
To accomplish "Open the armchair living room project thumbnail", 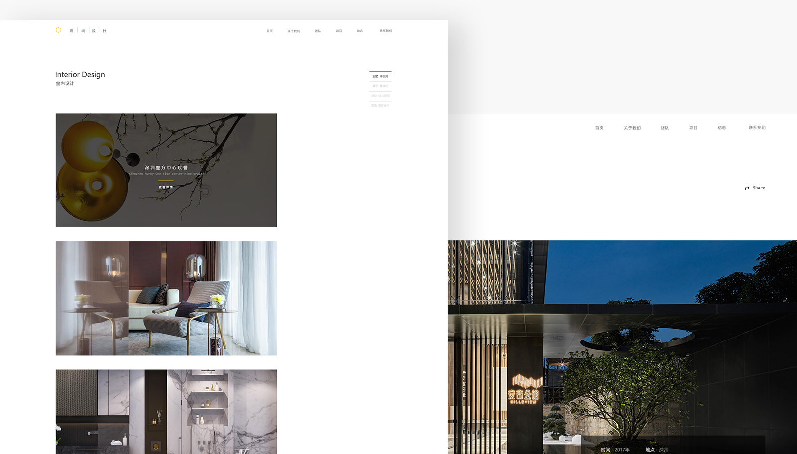I will tap(166, 298).
